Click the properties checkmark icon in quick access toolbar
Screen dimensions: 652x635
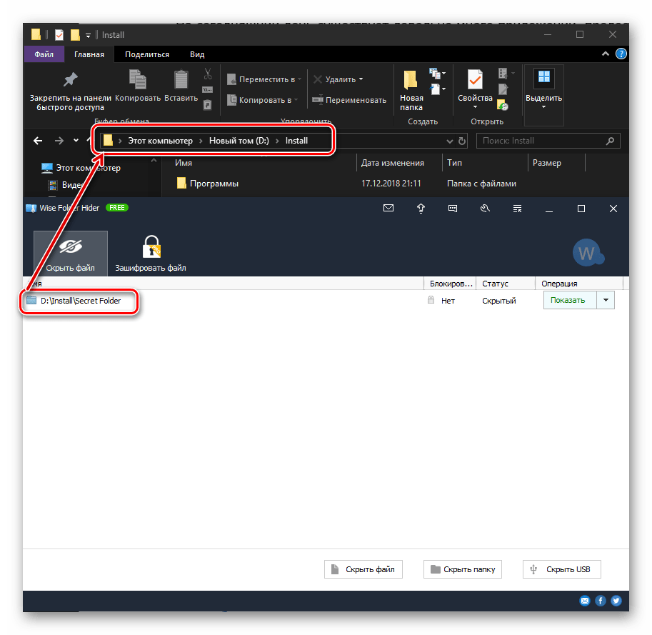59,35
